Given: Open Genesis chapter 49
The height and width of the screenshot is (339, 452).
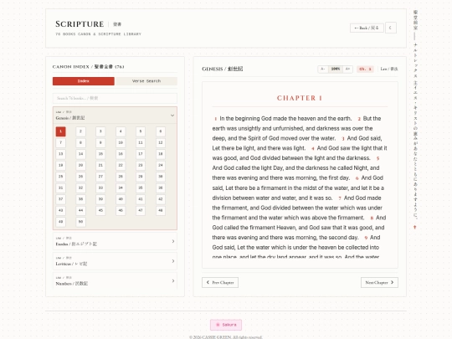Looking at the screenshot, I should click(x=60, y=222).
